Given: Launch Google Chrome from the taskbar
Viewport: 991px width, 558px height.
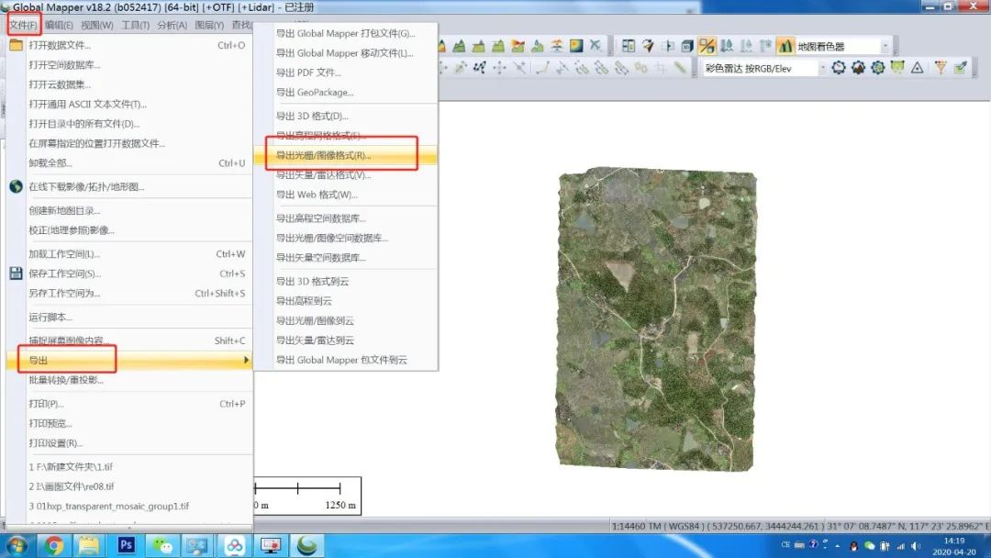Looking at the screenshot, I should pyautogui.click(x=54, y=546).
